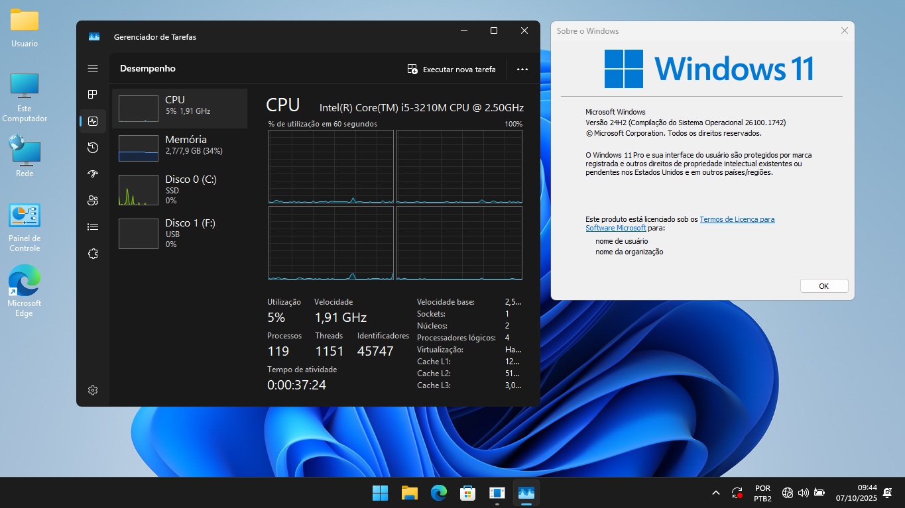Expand the hamburger navigation menu
The width and height of the screenshot is (905, 508).
(93, 68)
